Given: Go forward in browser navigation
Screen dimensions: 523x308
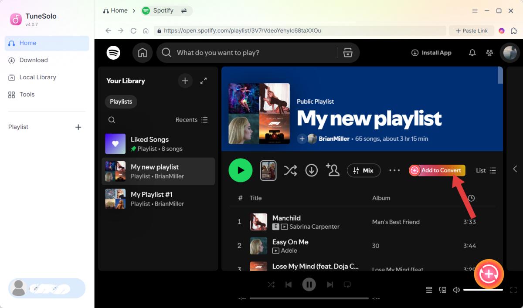Looking at the screenshot, I should 121,30.
